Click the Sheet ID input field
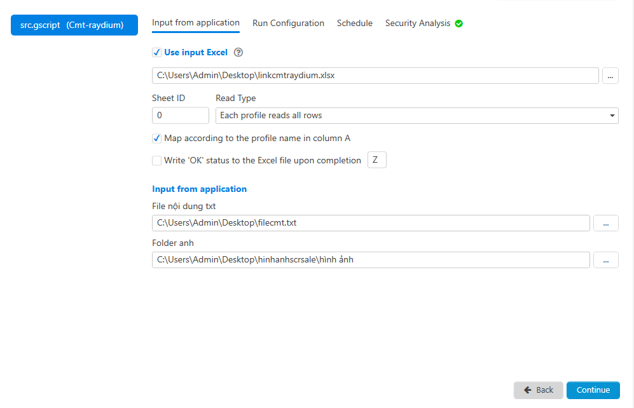The width and height of the screenshot is (634, 408). coord(181,116)
